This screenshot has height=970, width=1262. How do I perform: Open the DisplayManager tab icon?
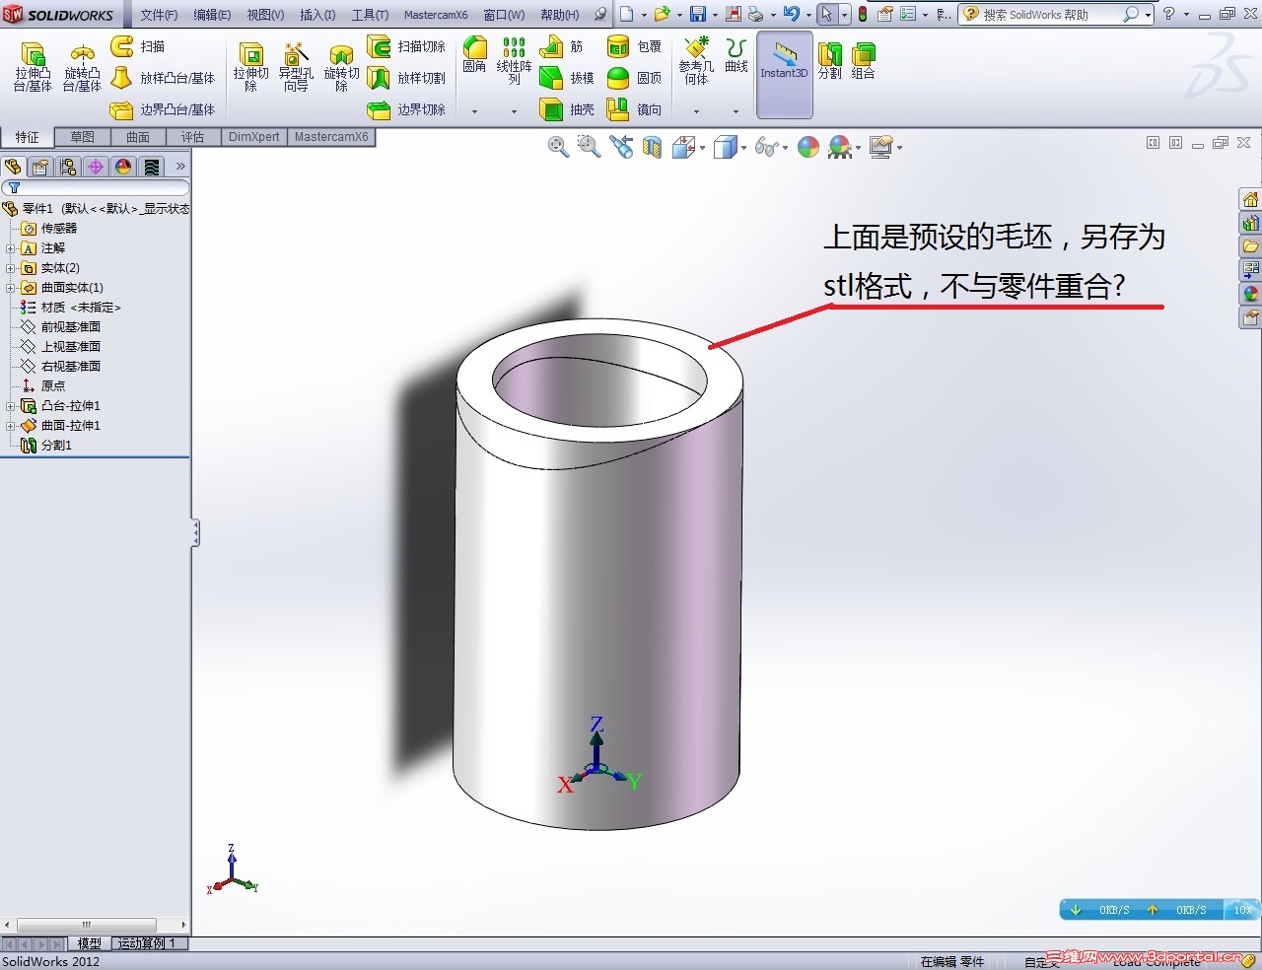coord(123,167)
